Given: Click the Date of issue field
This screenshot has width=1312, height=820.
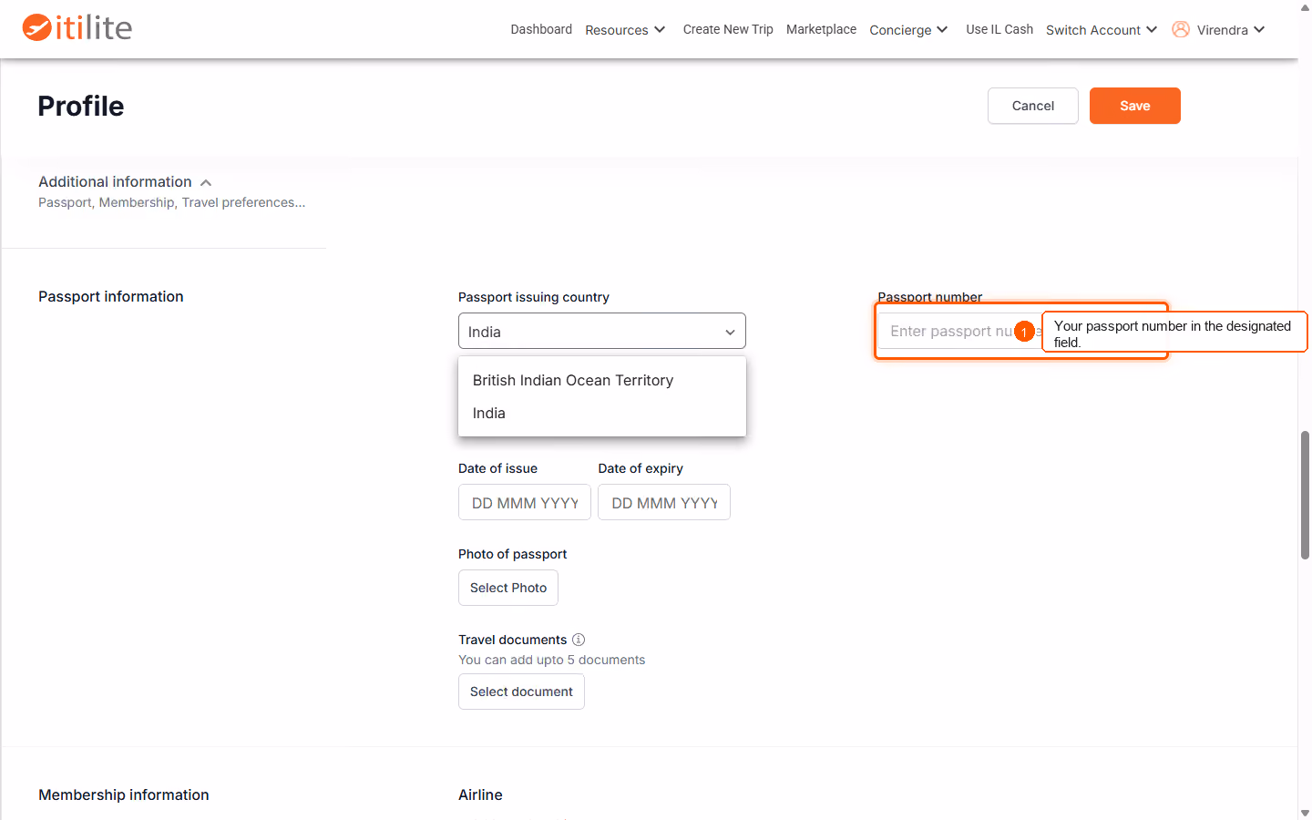Looking at the screenshot, I should click(525, 502).
